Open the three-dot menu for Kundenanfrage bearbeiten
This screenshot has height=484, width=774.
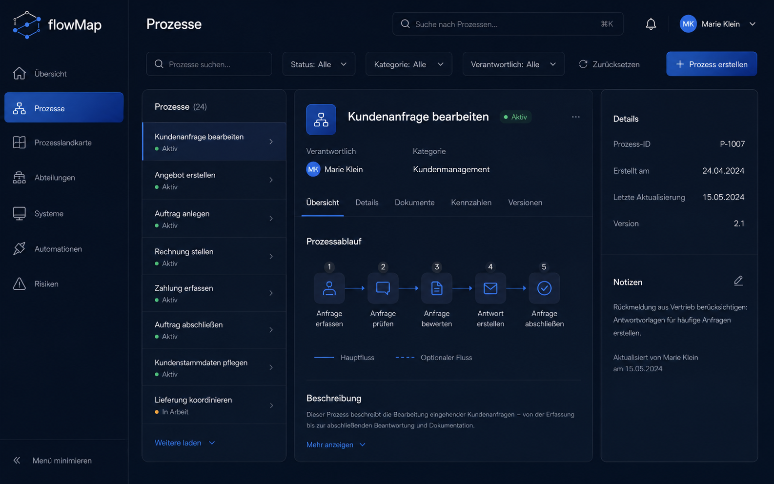coord(576,117)
